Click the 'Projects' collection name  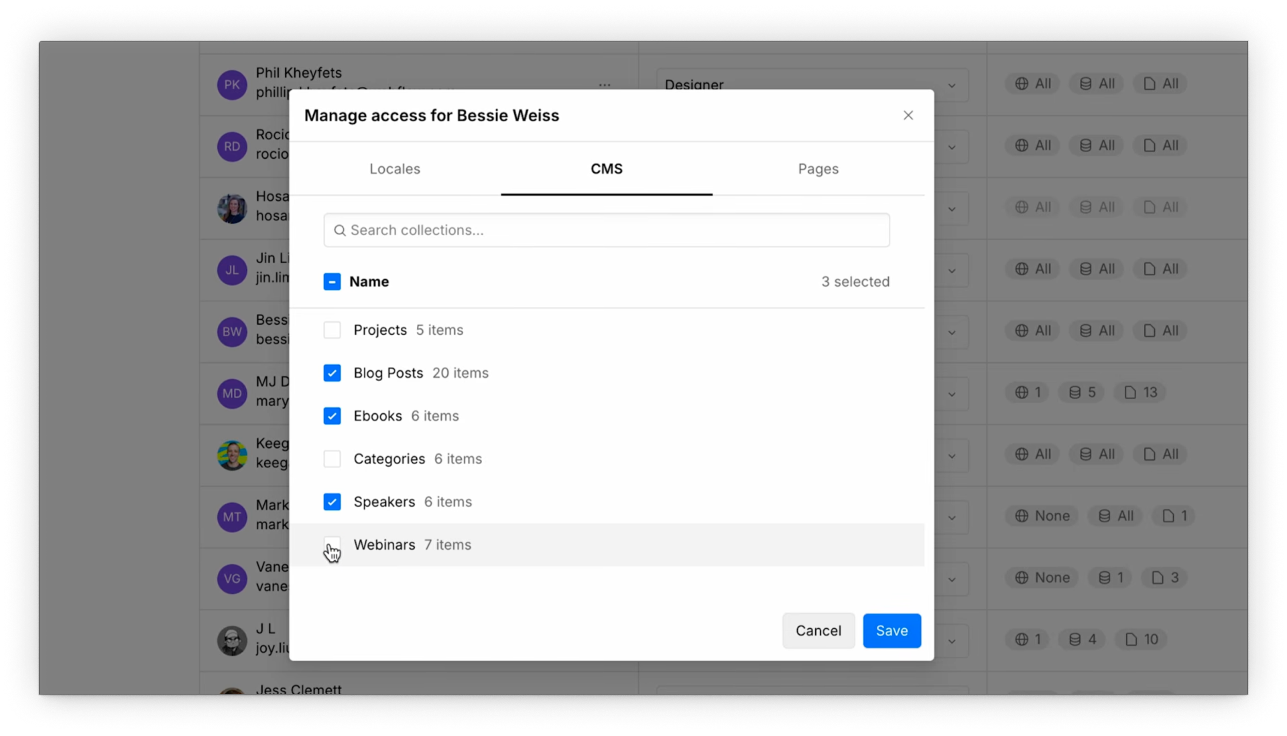[380, 330]
